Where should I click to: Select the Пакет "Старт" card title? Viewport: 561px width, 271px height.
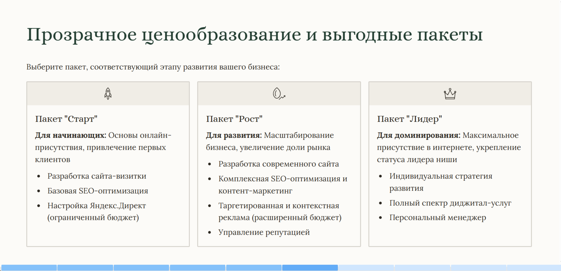click(x=66, y=119)
